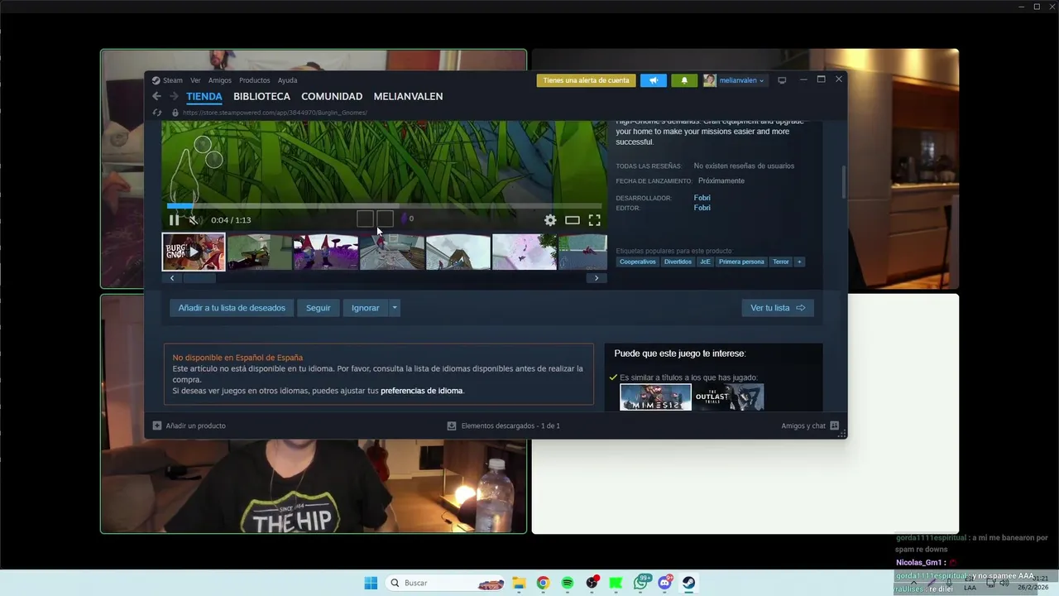
Task: Click the Cooperativos tag
Action: coord(638,262)
